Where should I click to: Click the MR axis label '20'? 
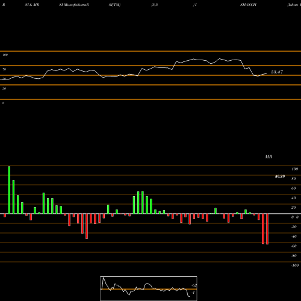(x=293, y=208)
